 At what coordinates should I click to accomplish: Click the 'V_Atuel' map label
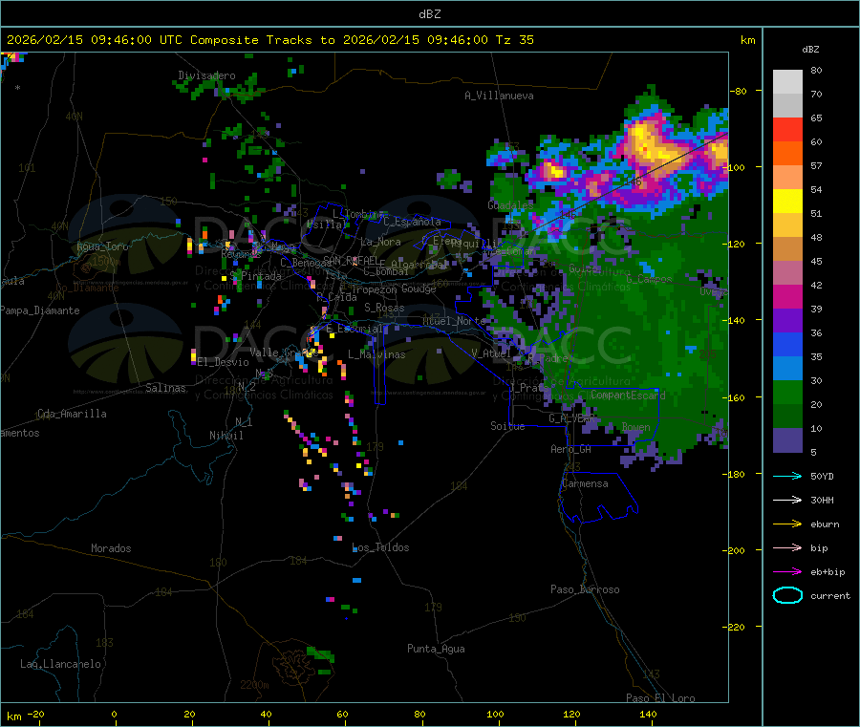(491, 353)
